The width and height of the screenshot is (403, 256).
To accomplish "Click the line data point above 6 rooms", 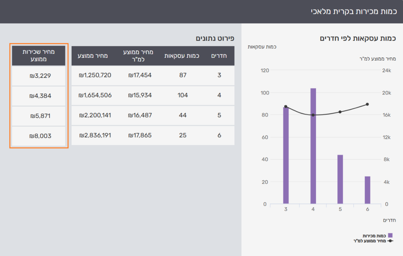I will click(x=367, y=104).
